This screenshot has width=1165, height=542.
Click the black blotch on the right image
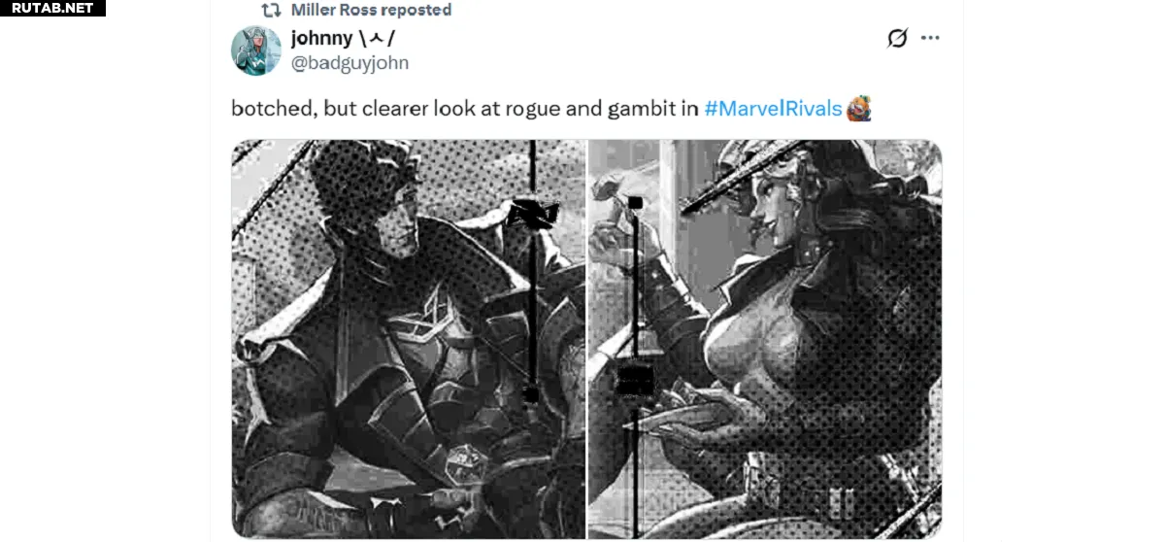click(632, 379)
